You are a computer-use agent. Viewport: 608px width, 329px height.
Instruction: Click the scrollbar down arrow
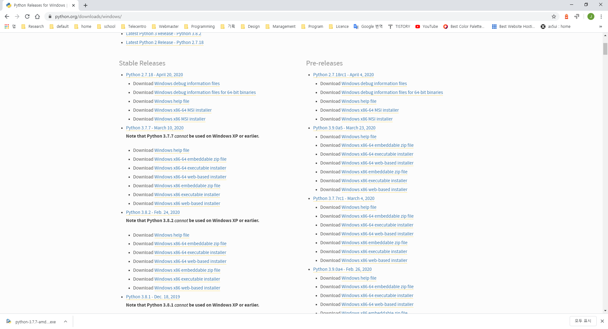(605, 311)
